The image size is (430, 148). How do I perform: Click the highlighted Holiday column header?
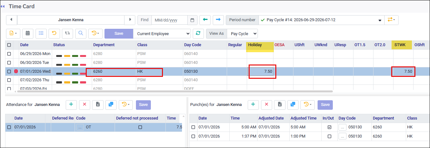tap(259, 45)
